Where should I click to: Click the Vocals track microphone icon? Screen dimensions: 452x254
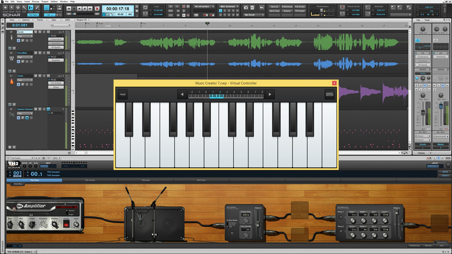tap(11, 38)
